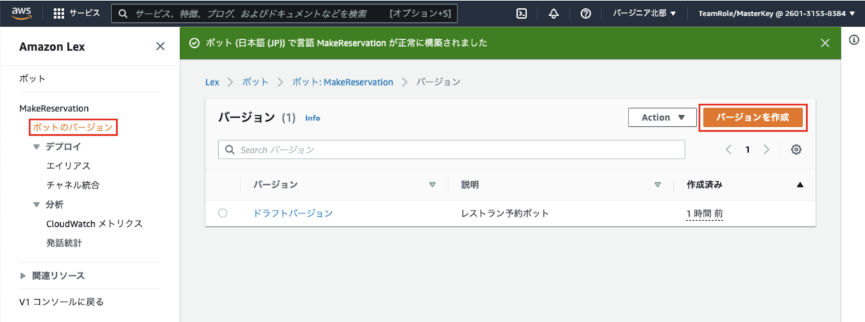The height and width of the screenshot is (322, 865).
Task: Expand the 関連リソース section
Action: 24,275
